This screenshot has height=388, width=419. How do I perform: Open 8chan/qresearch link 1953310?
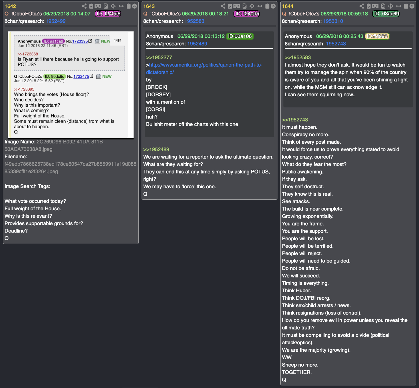333,21
